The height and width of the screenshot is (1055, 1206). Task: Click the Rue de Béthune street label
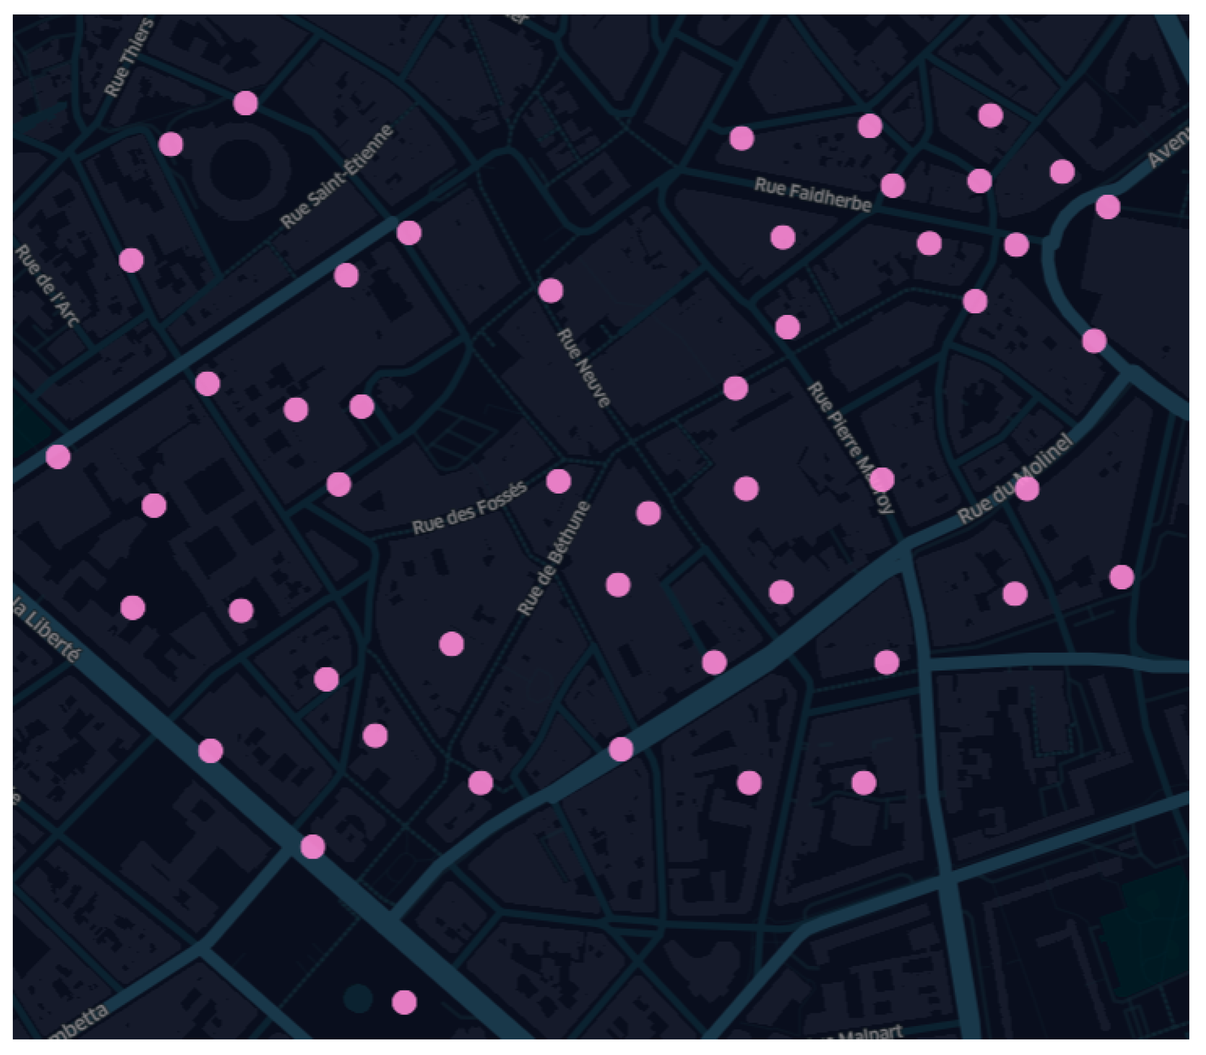553,558
